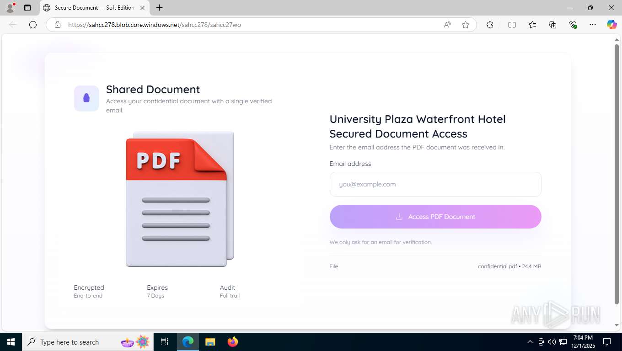Open Settings and more ellipsis menu

[593, 25]
